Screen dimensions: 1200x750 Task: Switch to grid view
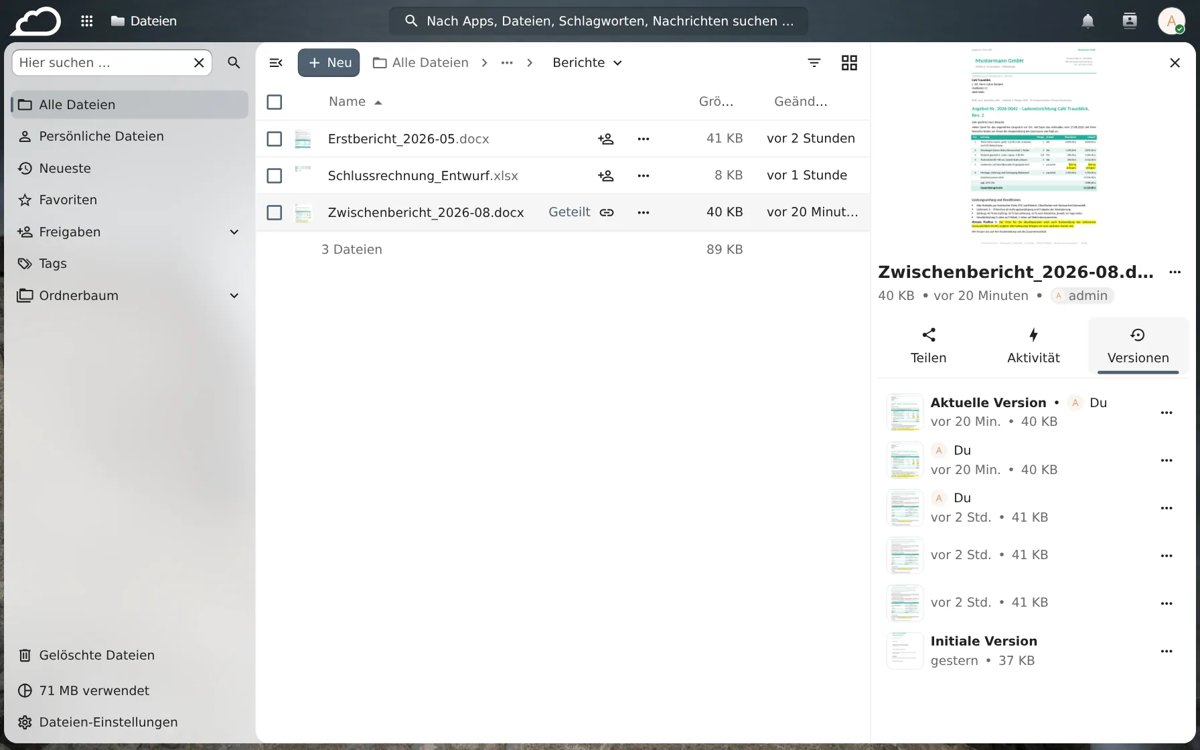[x=849, y=62]
